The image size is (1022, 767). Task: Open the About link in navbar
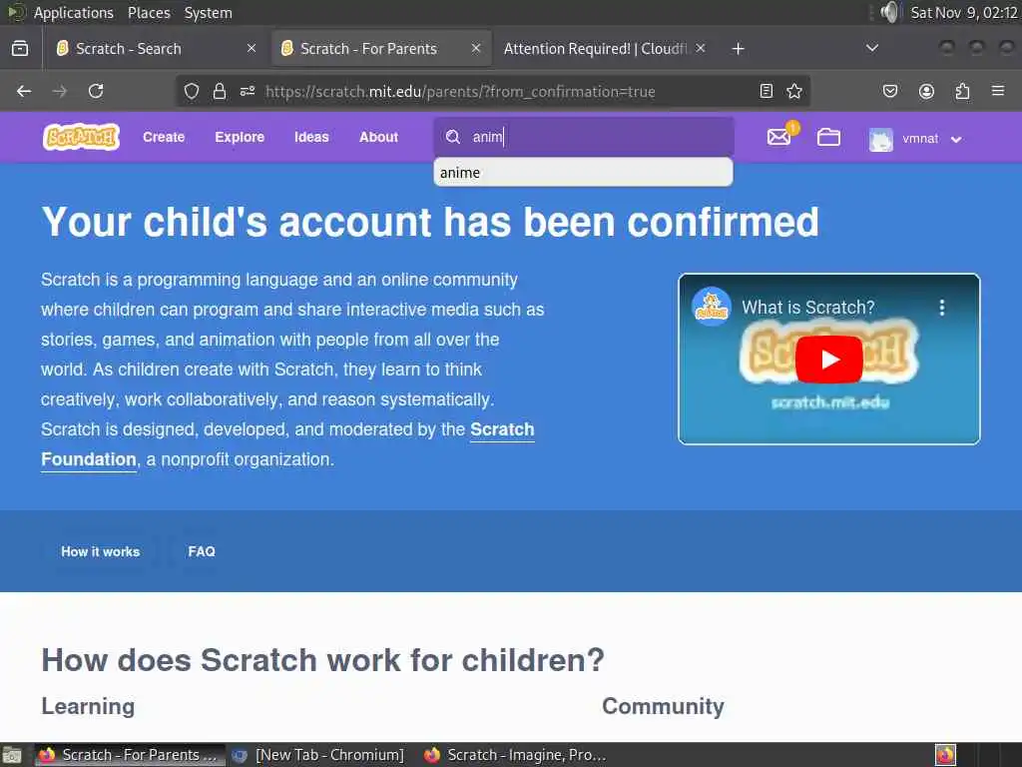[378, 137]
